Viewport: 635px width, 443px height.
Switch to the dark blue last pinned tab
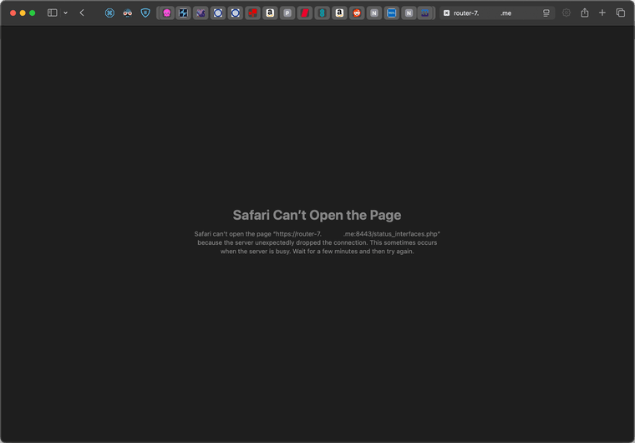tap(425, 13)
